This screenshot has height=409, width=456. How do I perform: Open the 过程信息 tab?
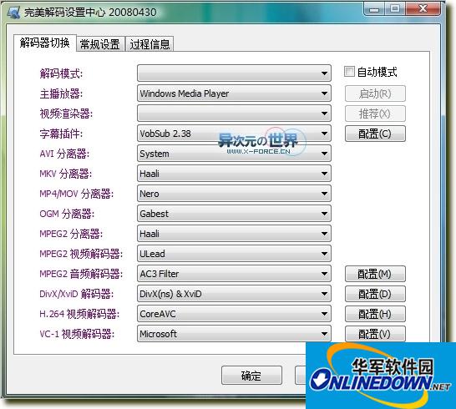point(149,44)
